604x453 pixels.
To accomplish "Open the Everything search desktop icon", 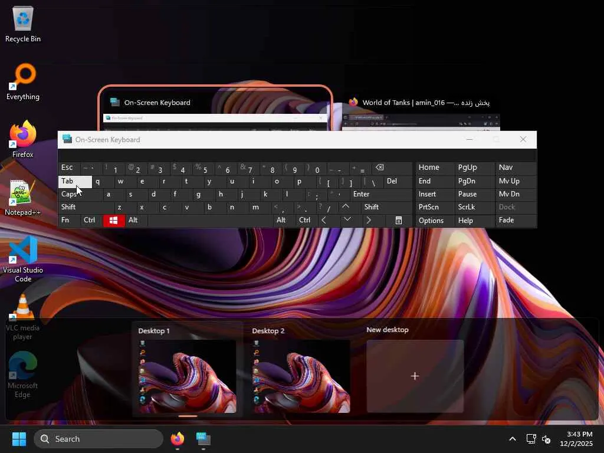I will pos(23,81).
